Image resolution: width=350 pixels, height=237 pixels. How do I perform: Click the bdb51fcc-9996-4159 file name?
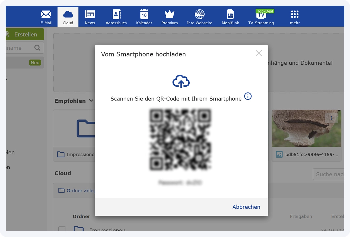[x=312, y=154]
